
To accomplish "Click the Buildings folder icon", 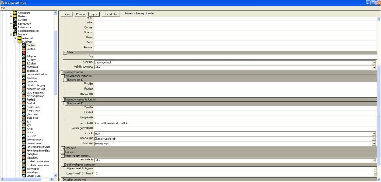I will (x=19, y=42).
